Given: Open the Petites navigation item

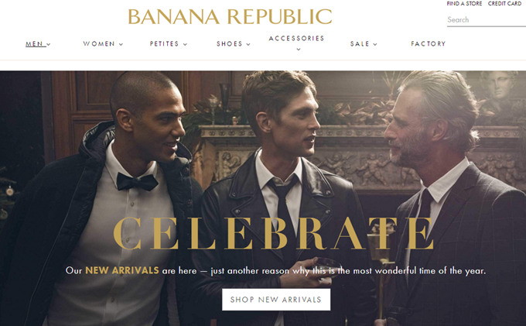Looking at the screenshot, I should pos(164,43).
